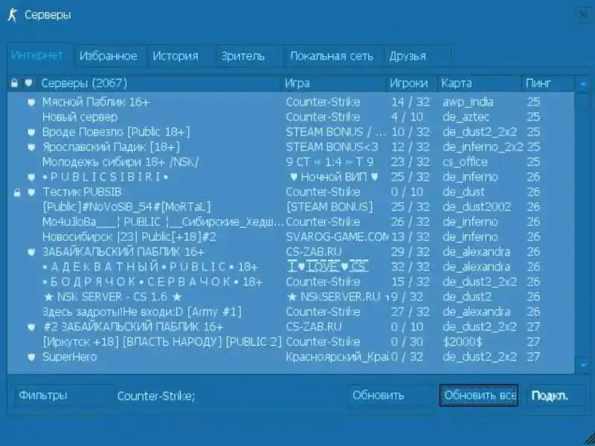Select the Молодежь сибири 18+ /NSK/ server

(x=291, y=162)
